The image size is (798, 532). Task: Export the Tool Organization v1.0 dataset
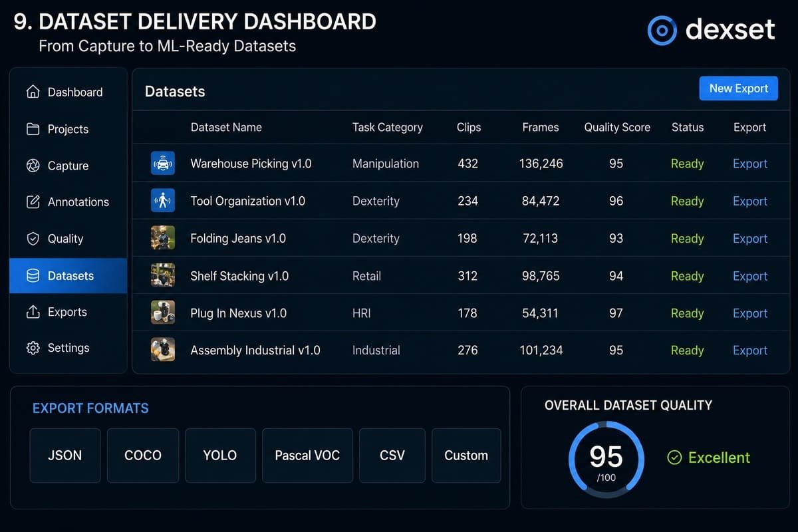(x=749, y=201)
